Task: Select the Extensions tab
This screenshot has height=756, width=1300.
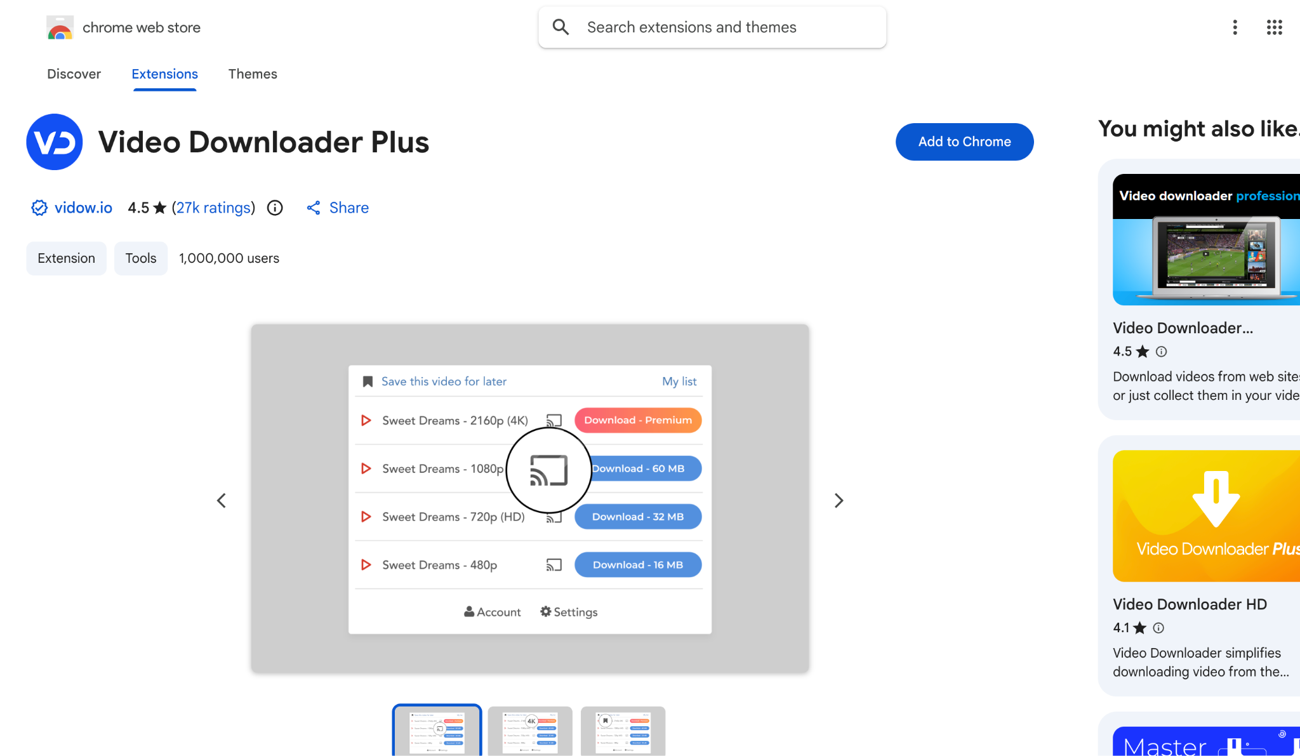Action: 164,74
